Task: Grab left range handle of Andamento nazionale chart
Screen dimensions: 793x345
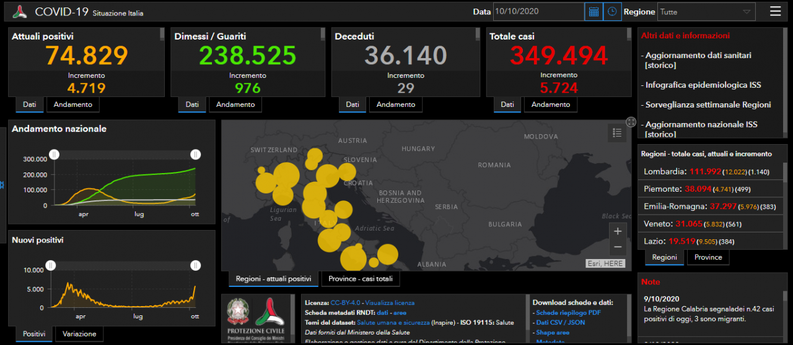Action: (54, 154)
